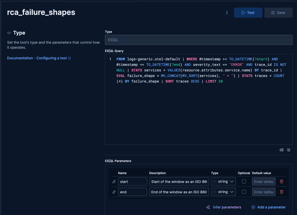This screenshot has width=297, height=215.
Task: Click Infer parameters
Action: pos(224,207)
